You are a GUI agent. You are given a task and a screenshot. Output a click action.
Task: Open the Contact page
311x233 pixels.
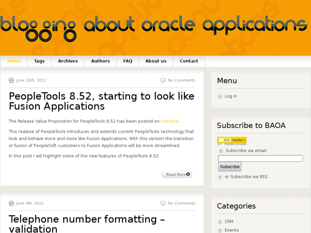click(x=189, y=61)
